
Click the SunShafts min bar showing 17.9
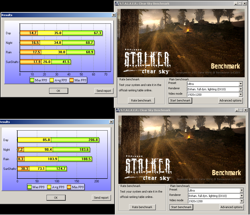click(x=31, y=62)
